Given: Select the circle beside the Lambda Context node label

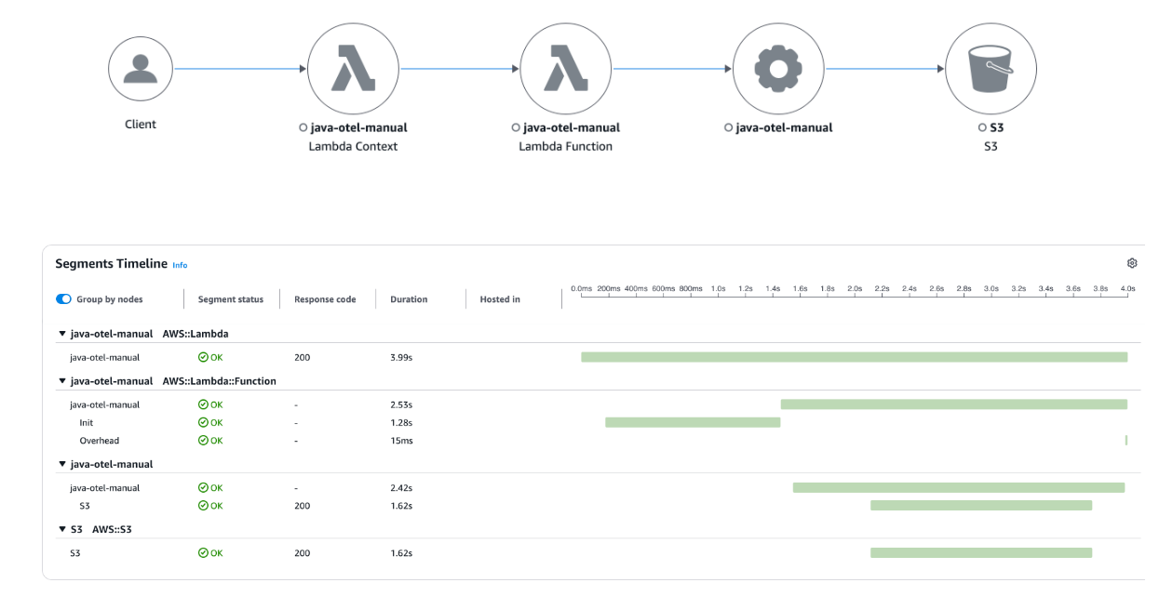Looking at the screenshot, I should pyautogui.click(x=302, y=127).
